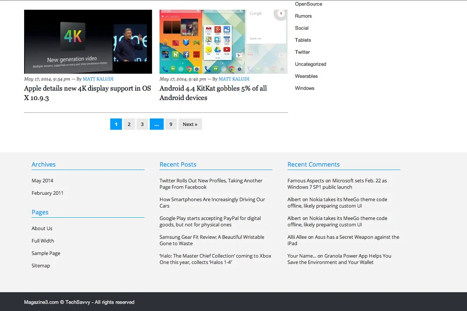Click author Matt Kaludi under Apple article
467x311 pixels.
tap(98, 79)
